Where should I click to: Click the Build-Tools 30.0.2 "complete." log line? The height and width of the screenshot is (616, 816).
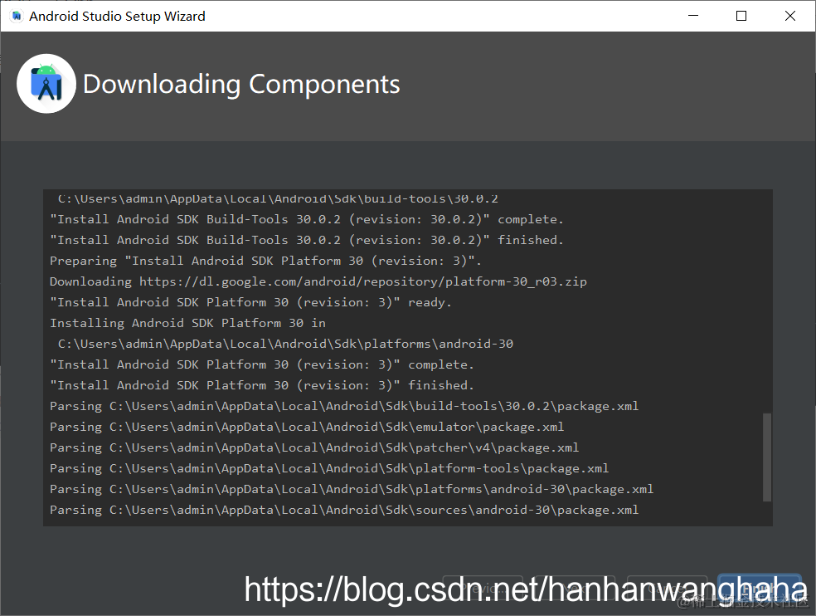click(307, 219)
